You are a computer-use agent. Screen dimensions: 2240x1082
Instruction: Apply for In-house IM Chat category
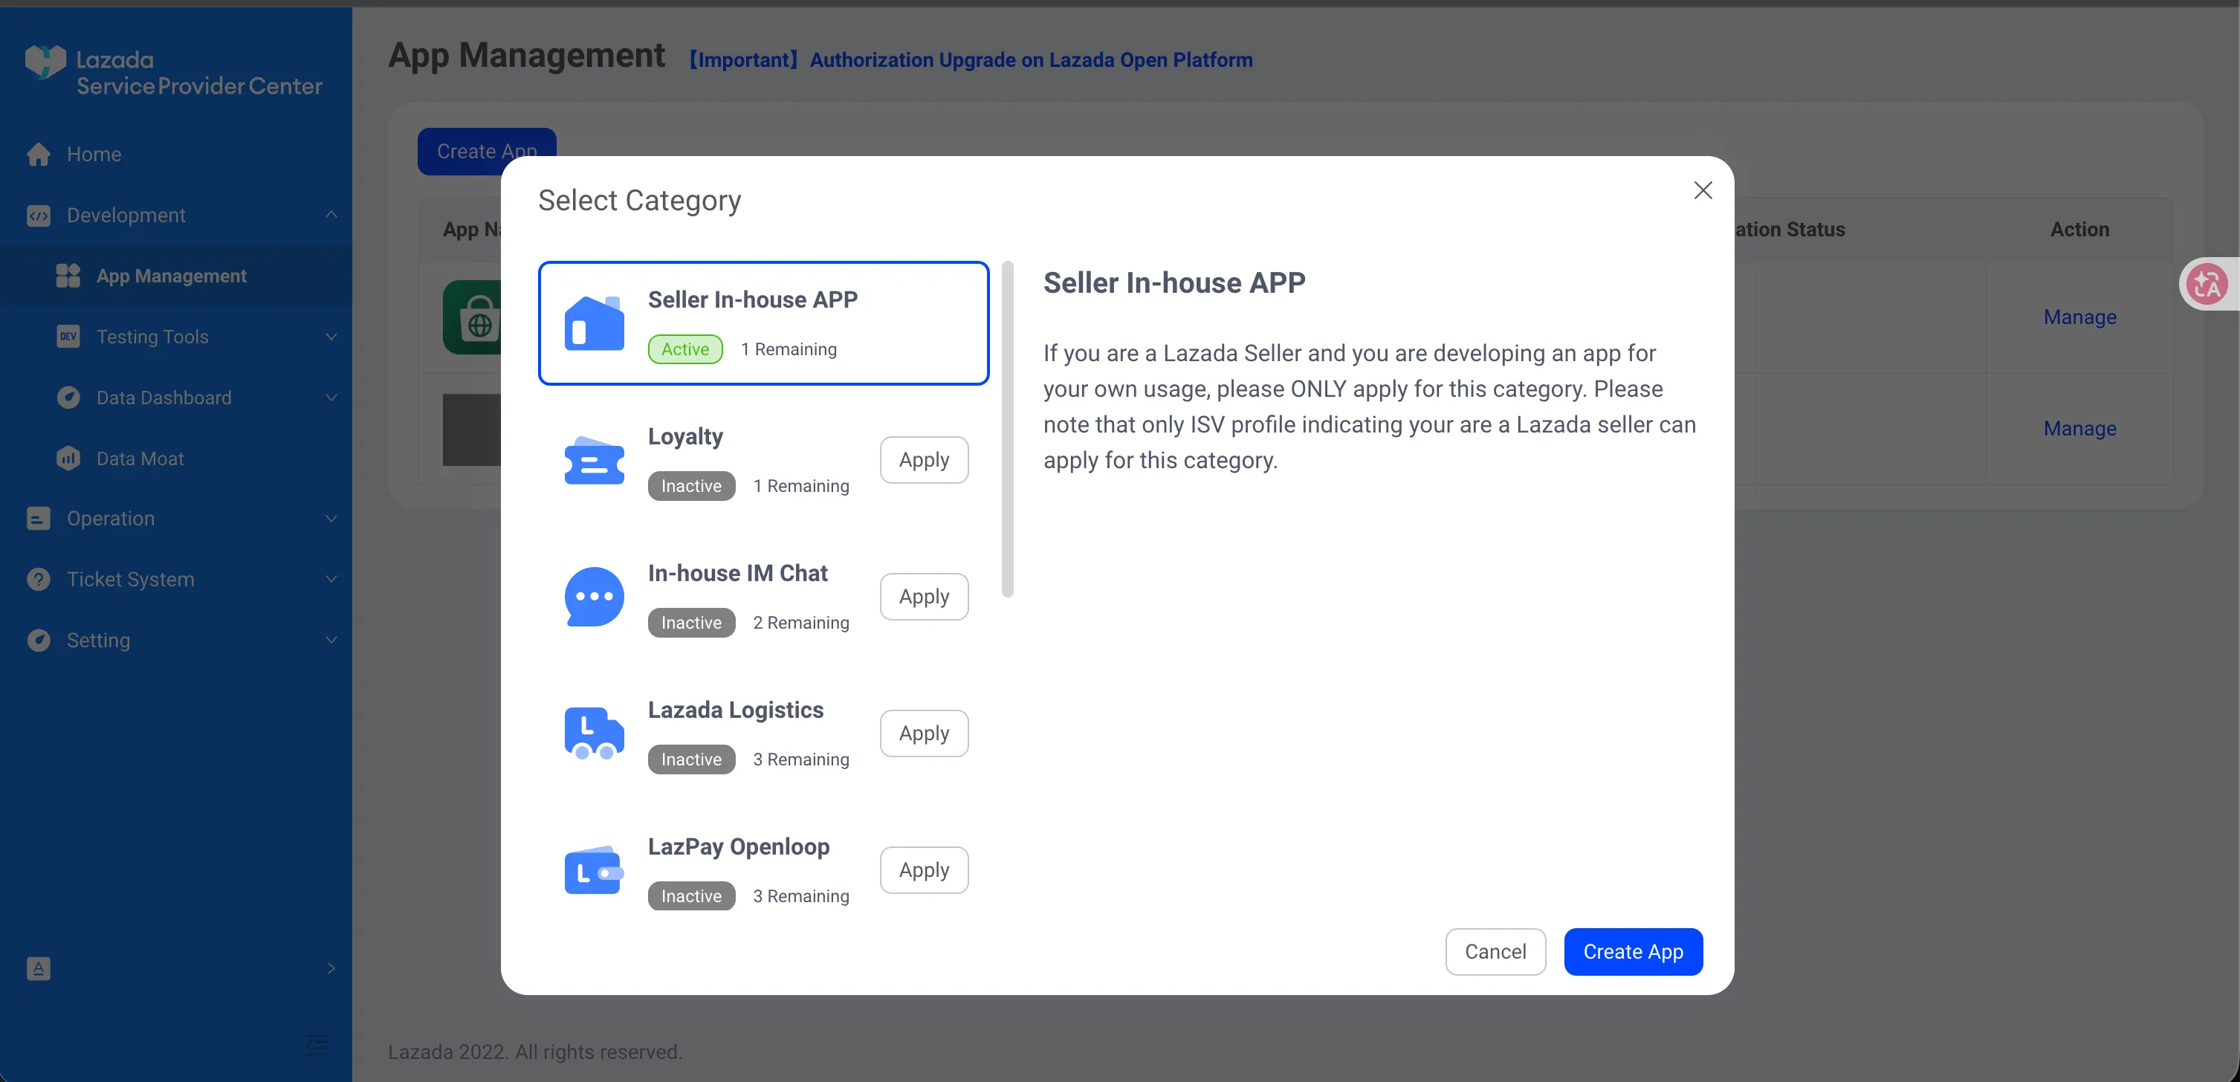[924, 597]
